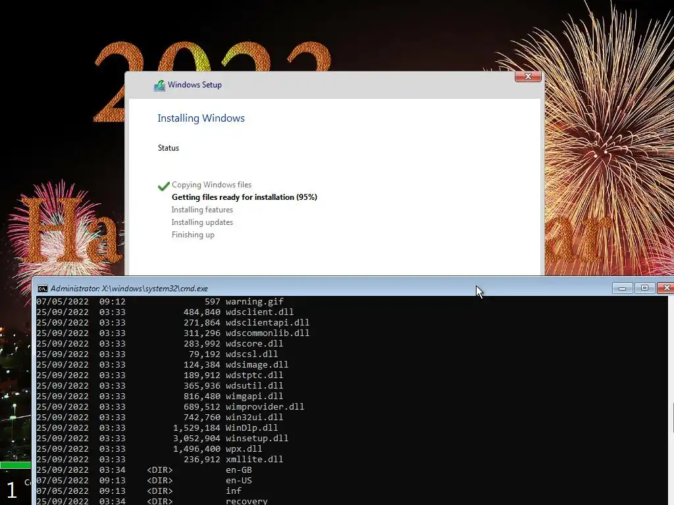Click the wdsimage.dll entry

coord(257,364)
